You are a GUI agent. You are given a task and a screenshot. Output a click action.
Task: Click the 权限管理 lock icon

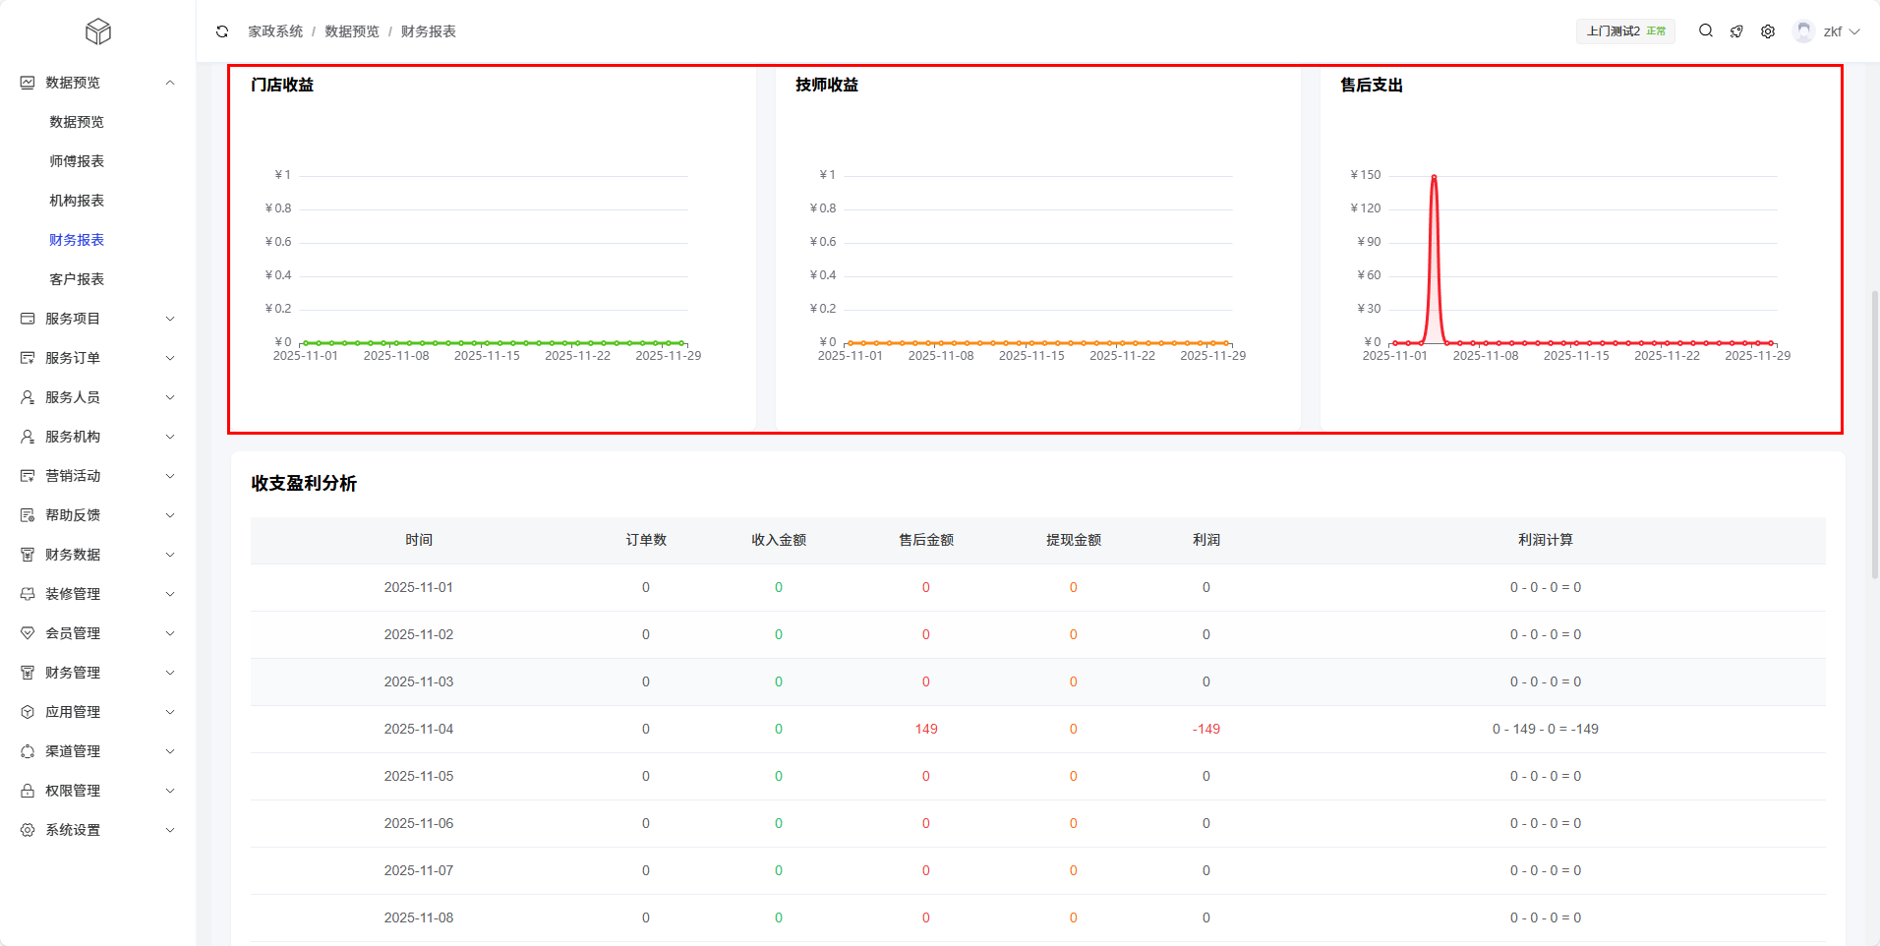(28, 791)
